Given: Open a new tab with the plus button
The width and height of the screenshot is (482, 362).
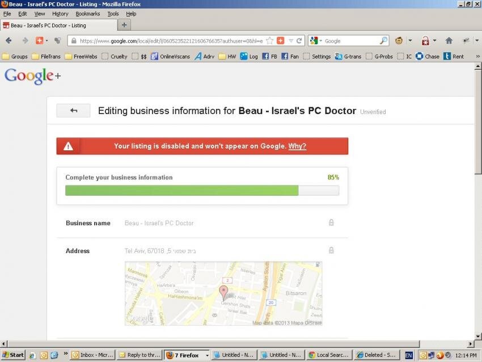Looking at the screenshot, I should (x=124, y=25).
